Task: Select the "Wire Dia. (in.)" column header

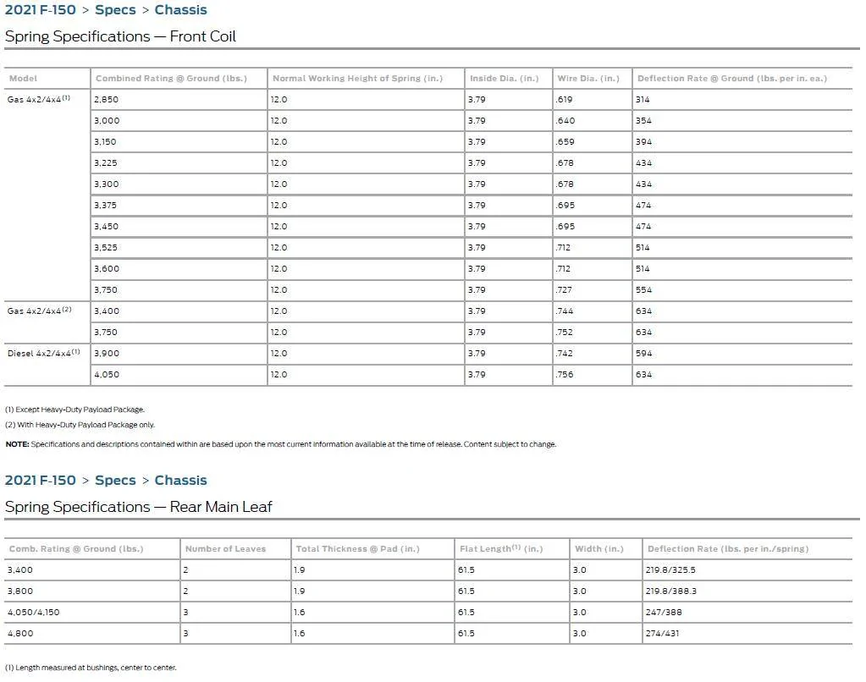Action: coord(587,79)
